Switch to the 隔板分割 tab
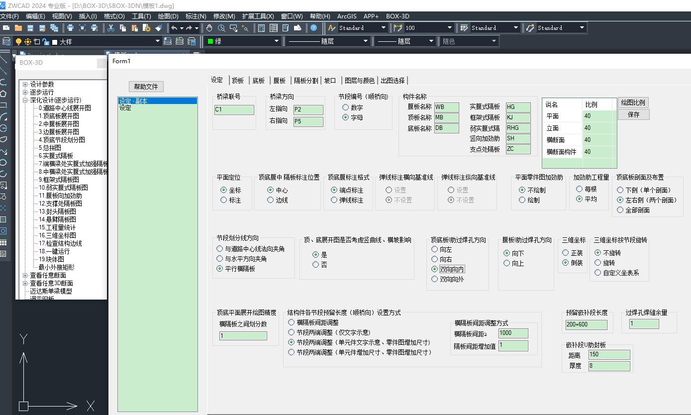 click(x=306, y=81)
